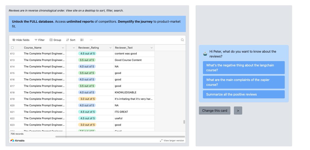Open the search magnifier in the table
This screenshot has width=310, height=150.
click(x=182, y=40)
